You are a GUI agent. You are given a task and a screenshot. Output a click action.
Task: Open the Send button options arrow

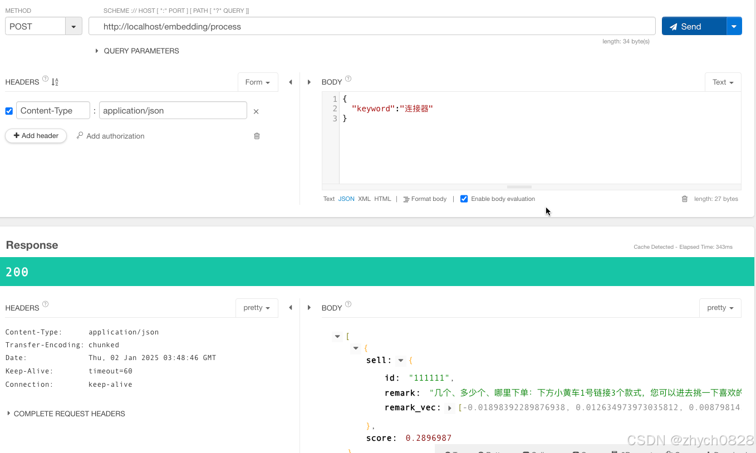coord(734,26)
